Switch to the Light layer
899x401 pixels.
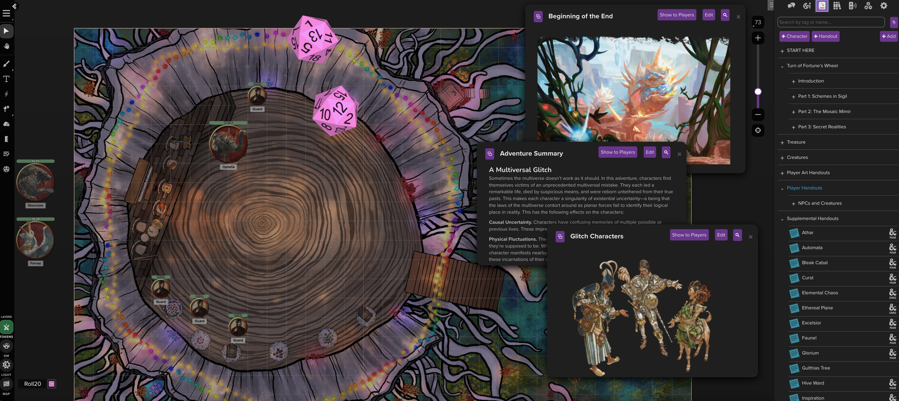pos(6,365)
